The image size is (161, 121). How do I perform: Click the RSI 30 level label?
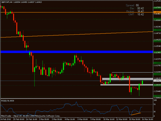coord(155,112)
